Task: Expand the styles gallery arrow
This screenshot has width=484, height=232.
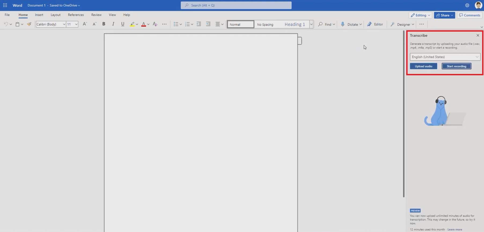Action: (x=311, y=24)
